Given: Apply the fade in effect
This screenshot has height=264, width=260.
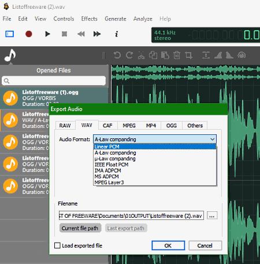Looking at the screenshot, I should coord(218,56).
